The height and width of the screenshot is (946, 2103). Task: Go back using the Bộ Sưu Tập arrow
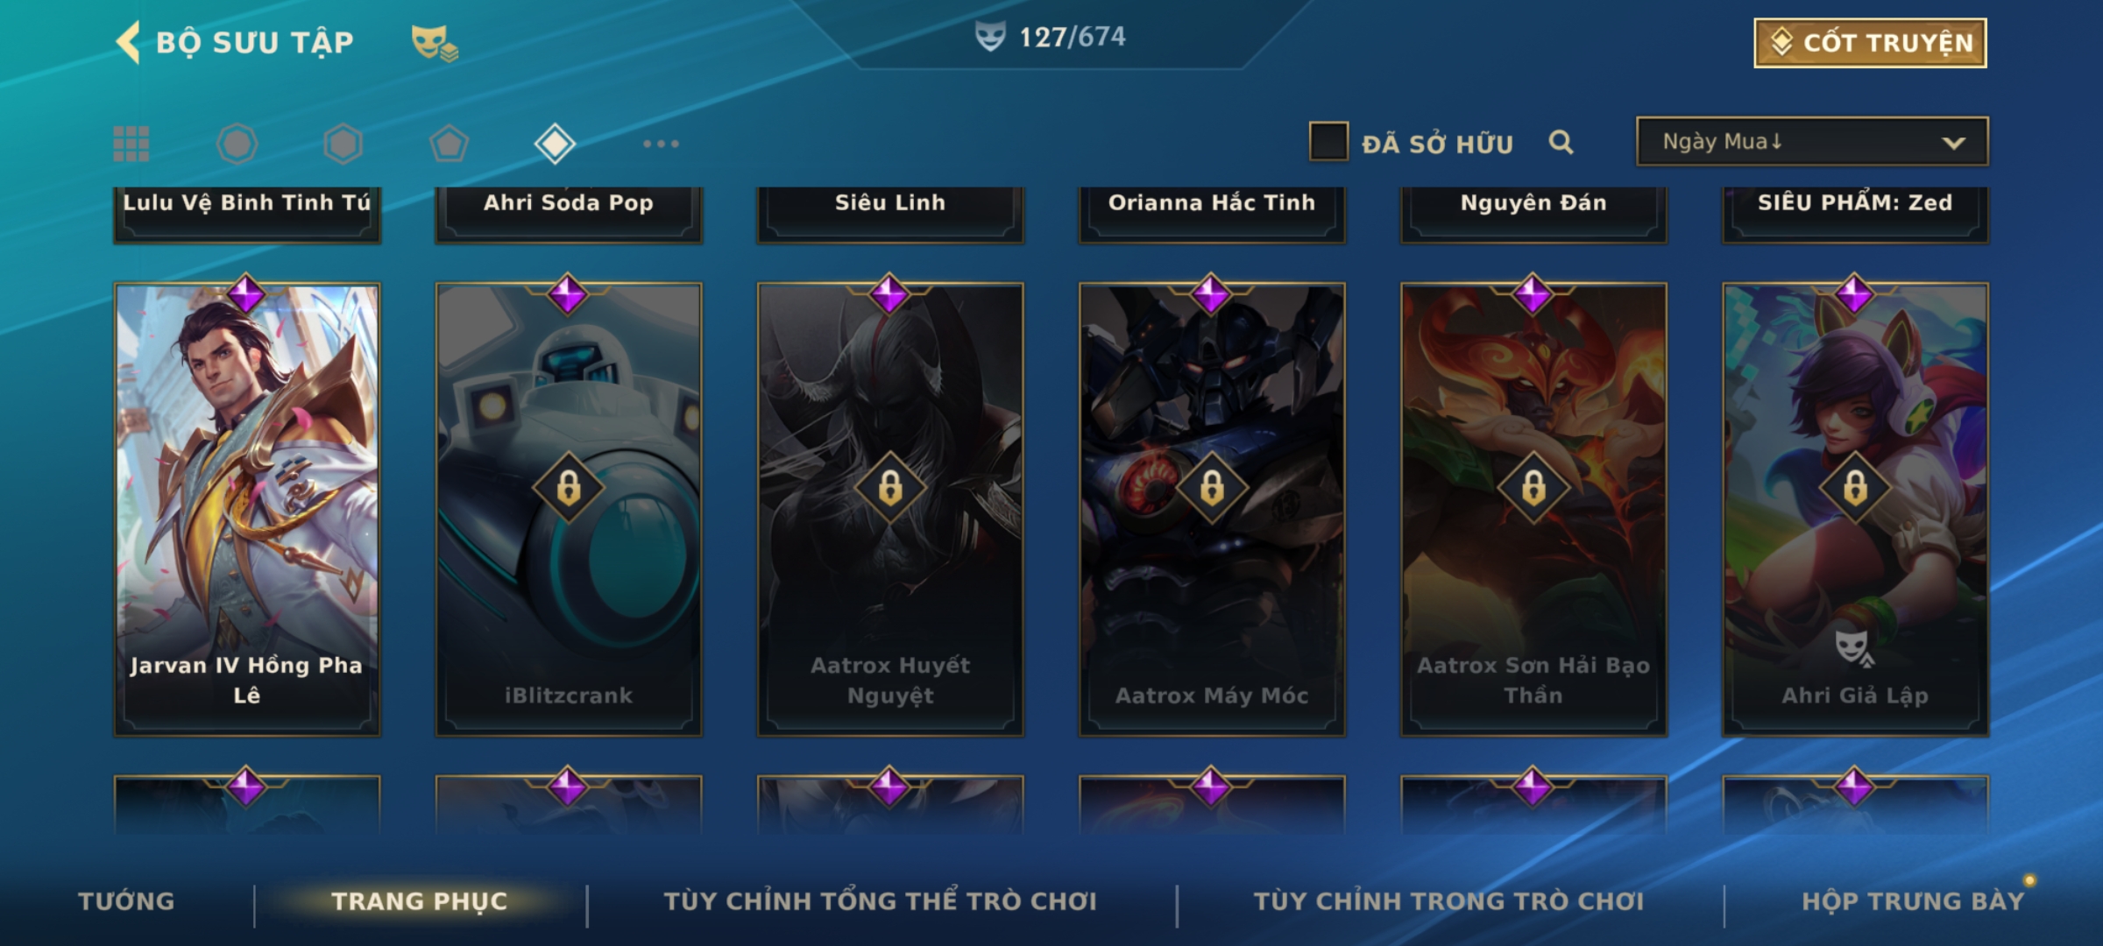[128, 42]
